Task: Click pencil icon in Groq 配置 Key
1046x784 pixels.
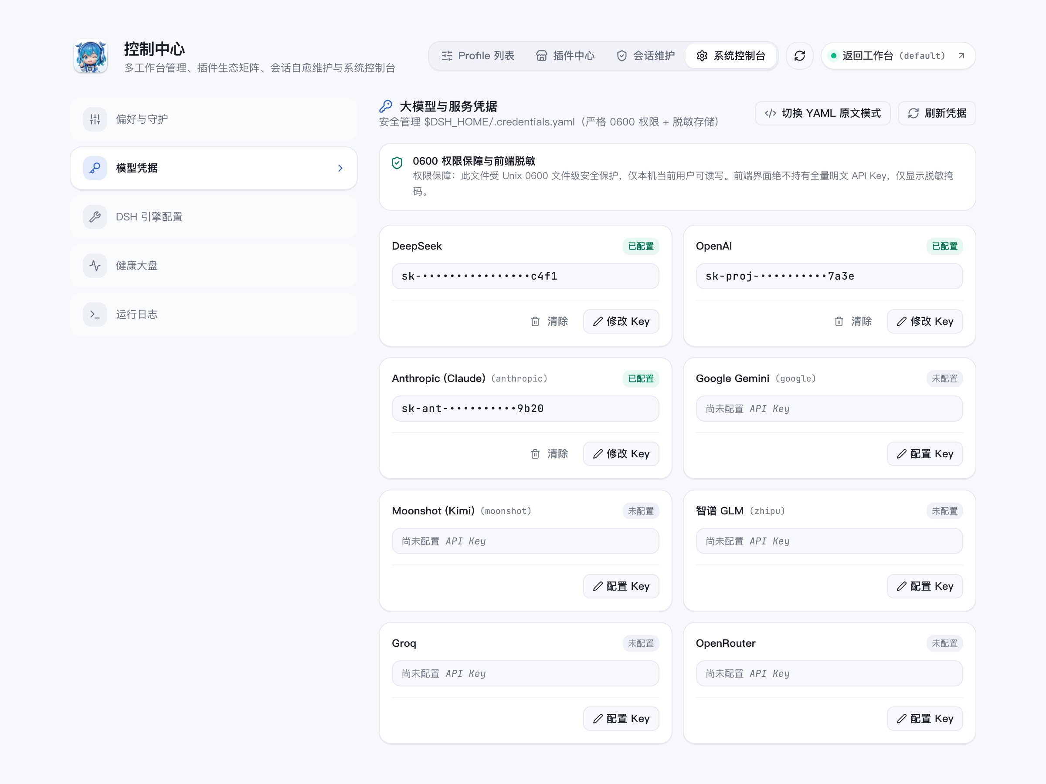Action: [x=598, y=719]
